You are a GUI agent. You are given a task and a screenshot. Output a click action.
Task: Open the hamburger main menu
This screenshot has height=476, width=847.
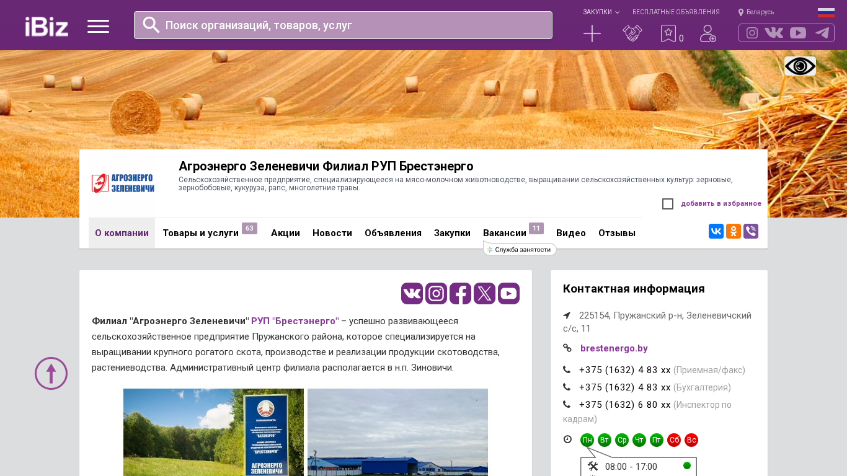click(98, 26)
